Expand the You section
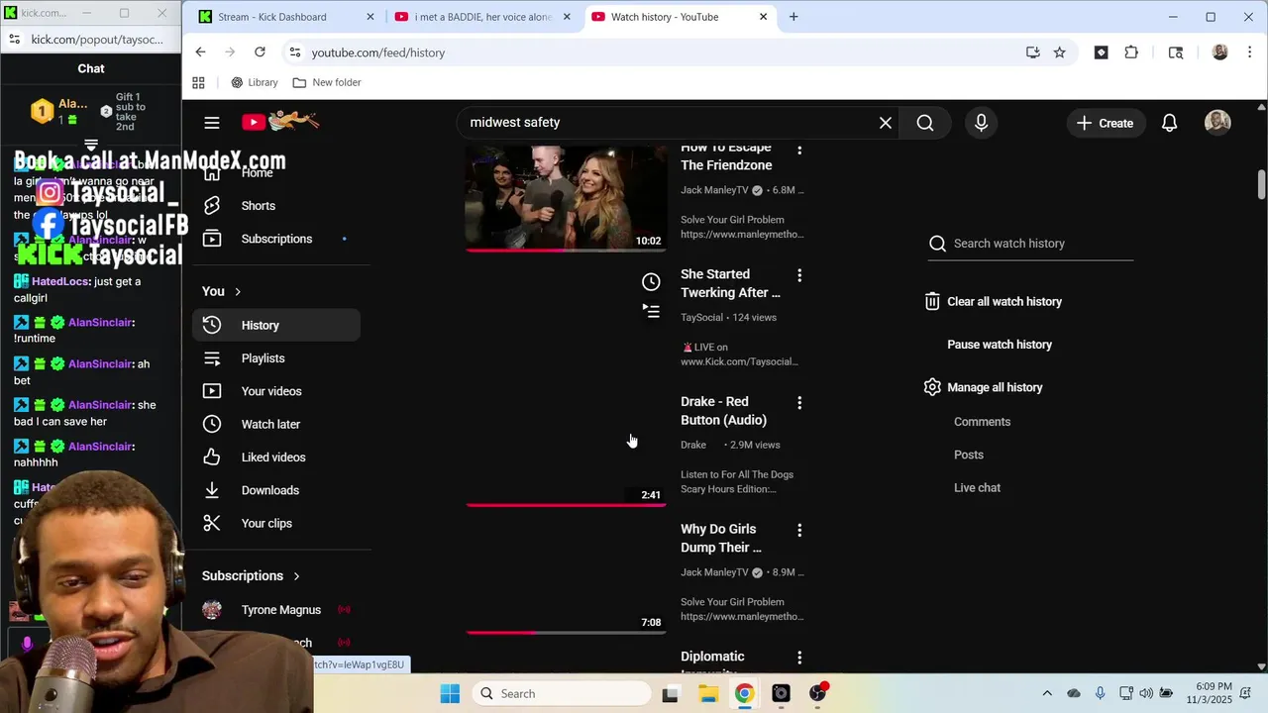Screen dimensions: 1268x713 point(222,291)
